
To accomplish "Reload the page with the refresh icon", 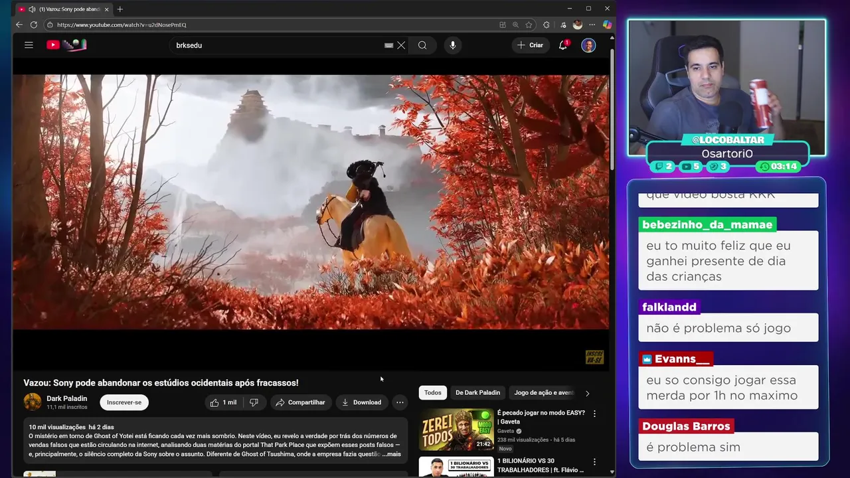I will click(34, 25).
